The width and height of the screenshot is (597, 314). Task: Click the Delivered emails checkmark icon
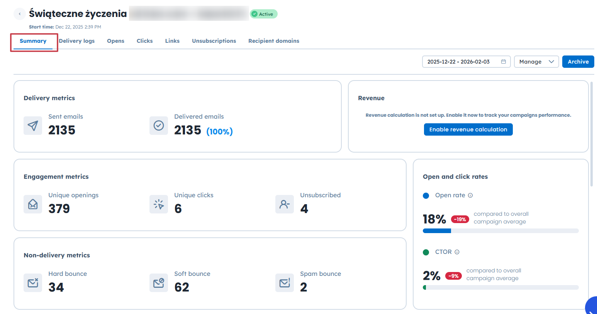[159, 126]
